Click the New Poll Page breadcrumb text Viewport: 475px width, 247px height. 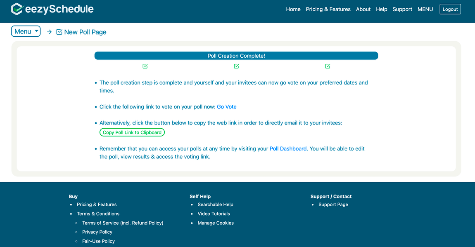(x=85, y=32)
